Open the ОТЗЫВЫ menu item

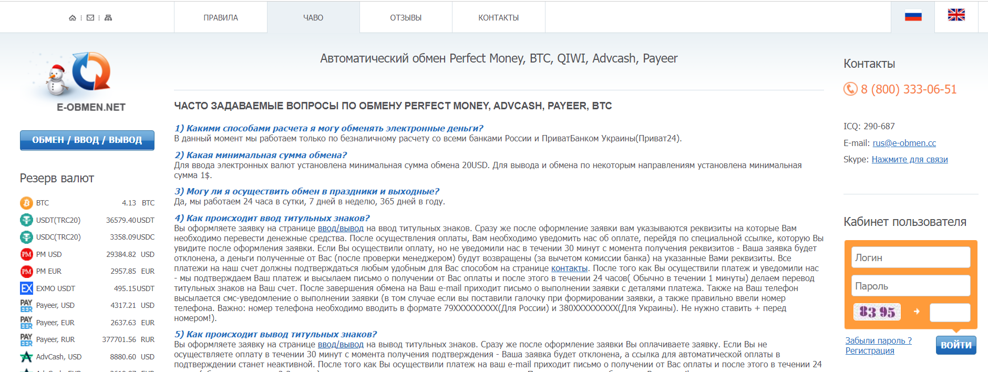(x=406, y=18)
